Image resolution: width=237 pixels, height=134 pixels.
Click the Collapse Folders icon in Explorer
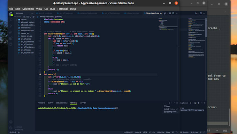coord(33,17)
